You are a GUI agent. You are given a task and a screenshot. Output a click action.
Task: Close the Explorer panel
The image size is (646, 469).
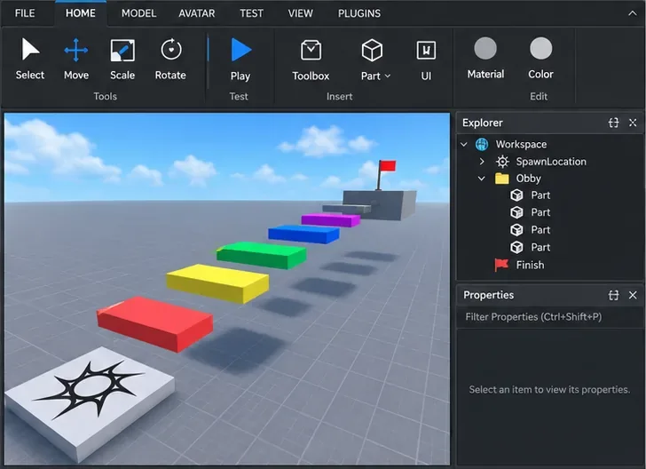click(x=633, y=123)
